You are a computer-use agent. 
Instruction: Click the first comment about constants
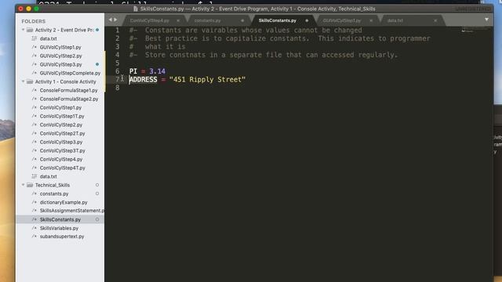pyautogui.click(x=246, y=30)
